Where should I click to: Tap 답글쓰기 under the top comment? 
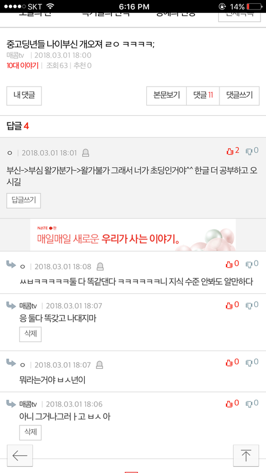(23, 201)
